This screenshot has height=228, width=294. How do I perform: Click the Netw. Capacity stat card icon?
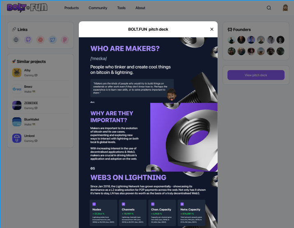coord(182,204)
